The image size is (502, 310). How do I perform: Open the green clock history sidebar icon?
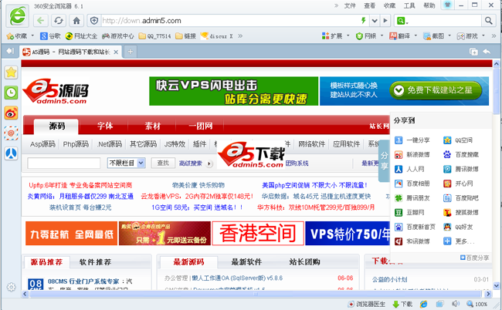(12, 93)
